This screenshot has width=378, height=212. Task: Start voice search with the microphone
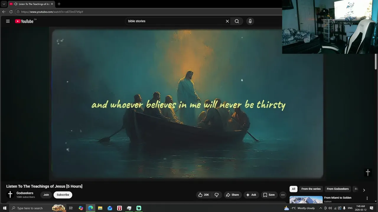[x=250, y=21]
